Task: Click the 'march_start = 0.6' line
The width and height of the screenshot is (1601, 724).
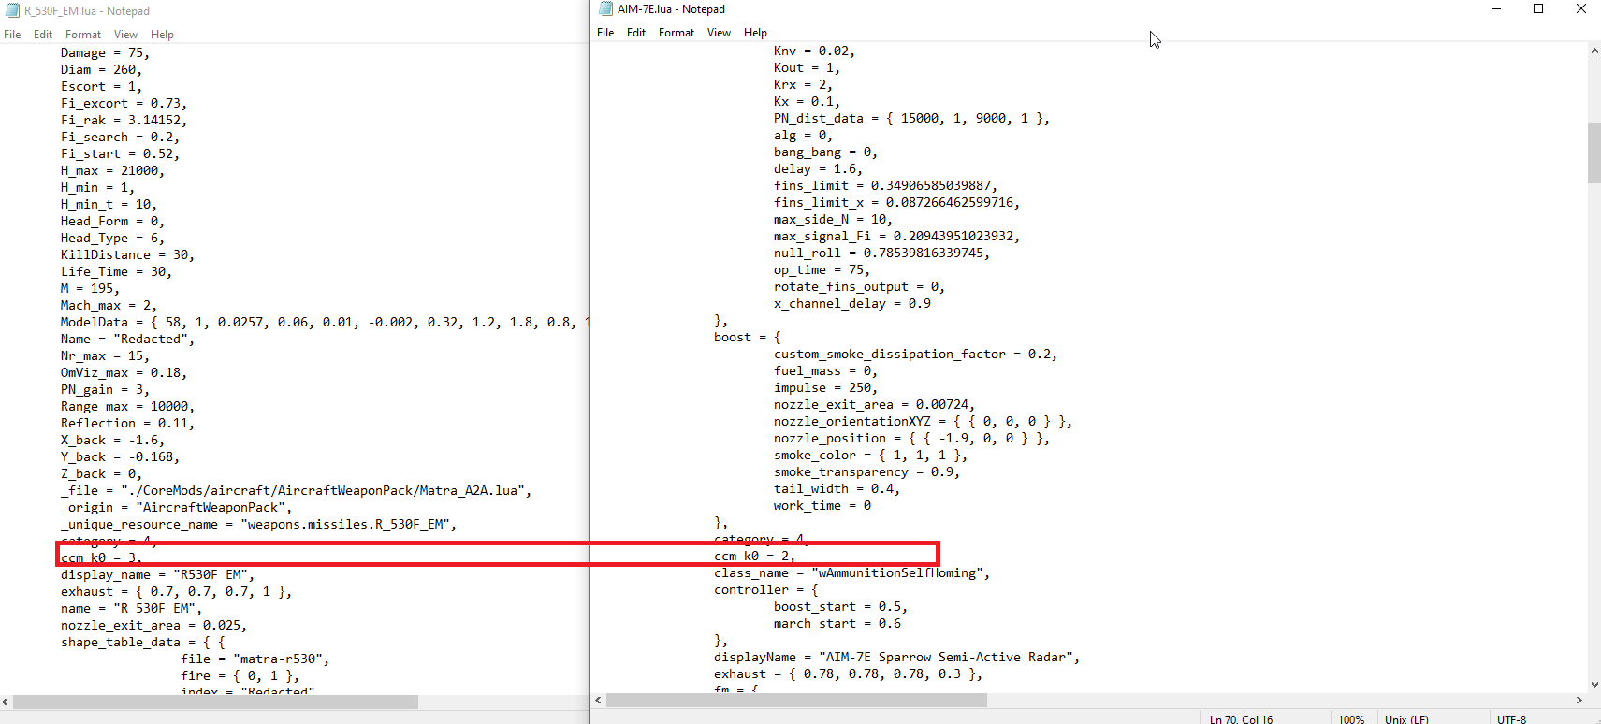Action: [837, 624]
